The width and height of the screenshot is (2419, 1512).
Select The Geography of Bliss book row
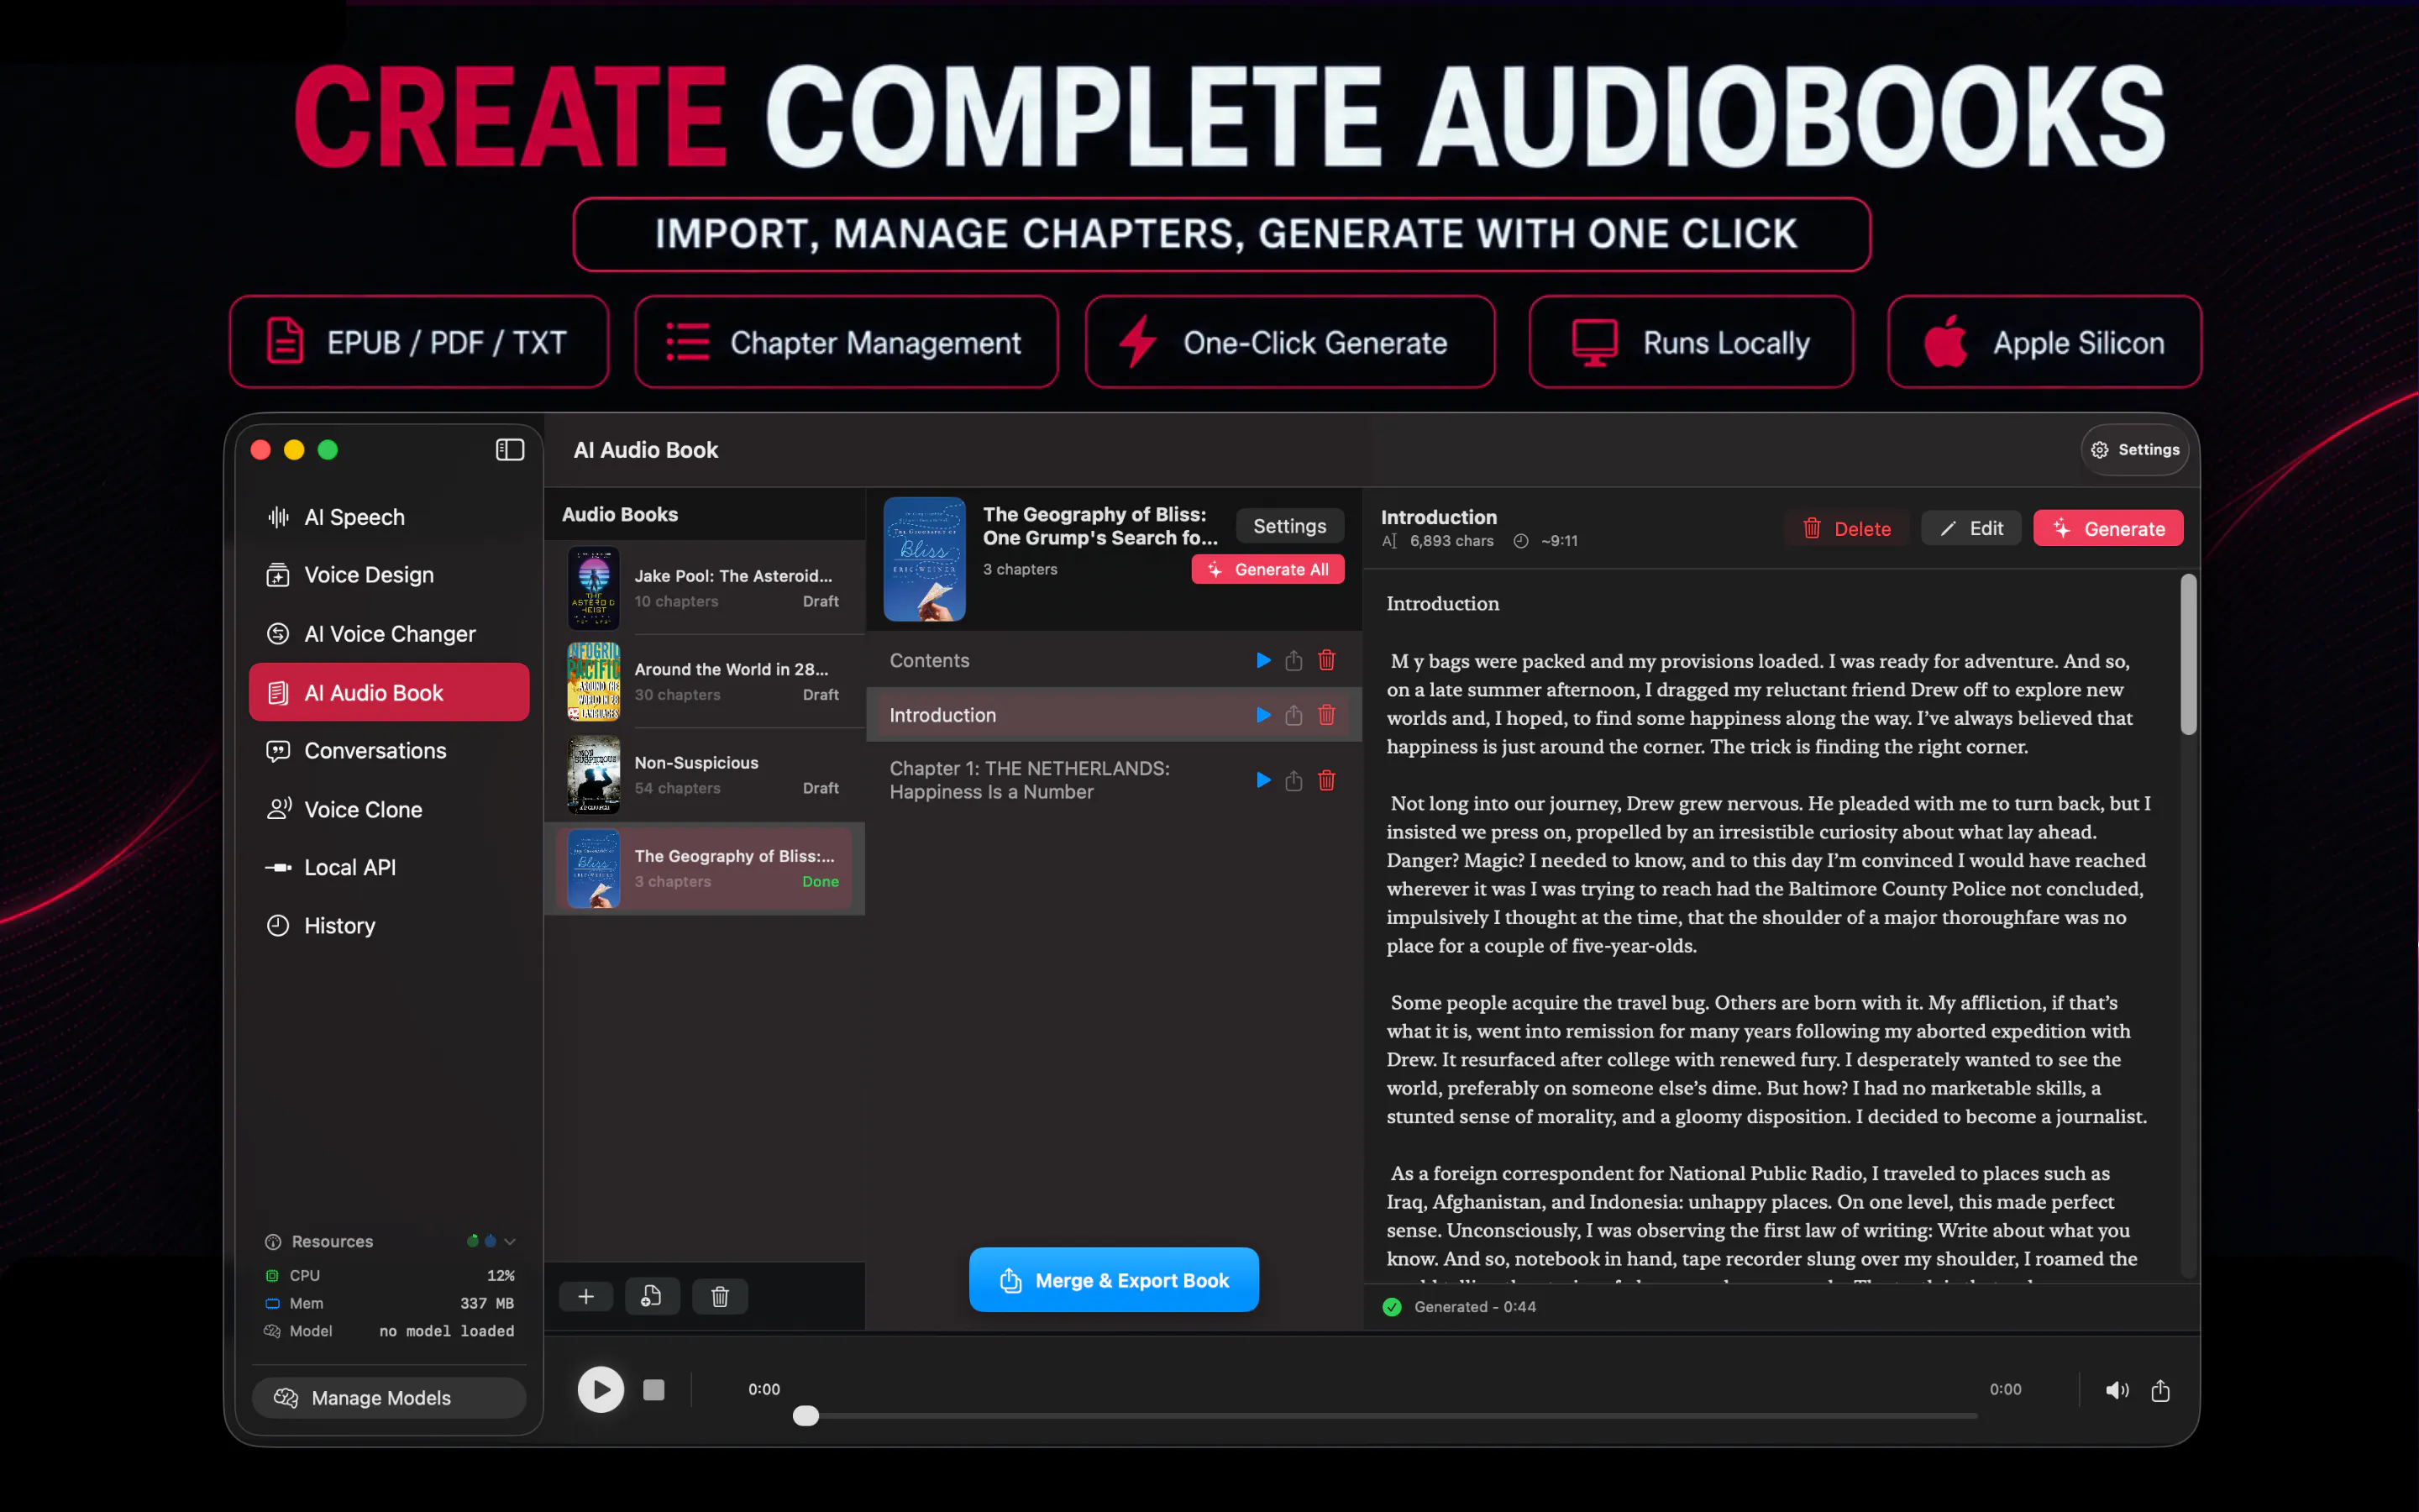[x=705, y=868]
